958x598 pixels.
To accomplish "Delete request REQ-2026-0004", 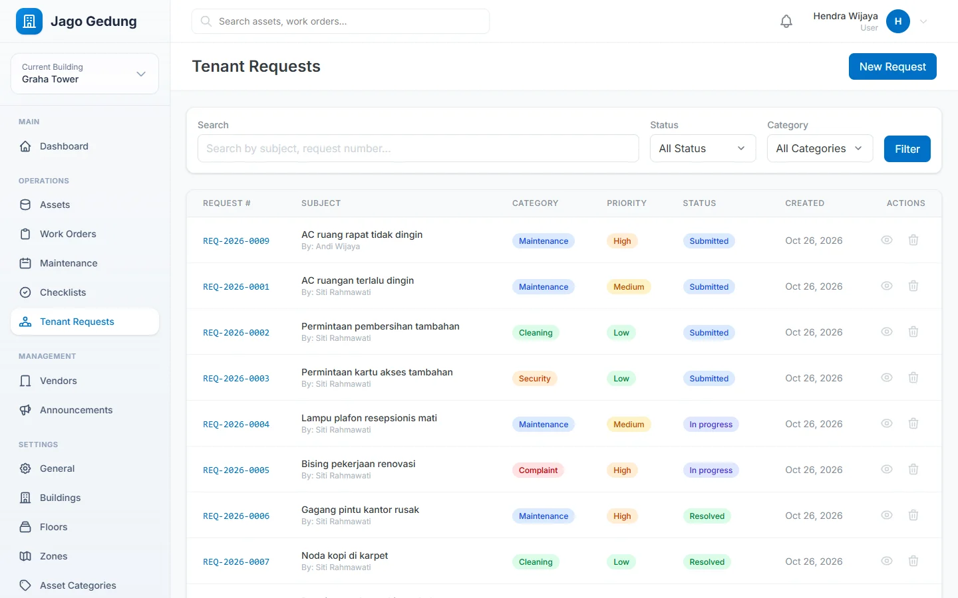I will [x=913, y=423].
